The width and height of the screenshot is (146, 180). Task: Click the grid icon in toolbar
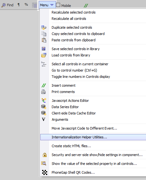[x=35, y=5]
